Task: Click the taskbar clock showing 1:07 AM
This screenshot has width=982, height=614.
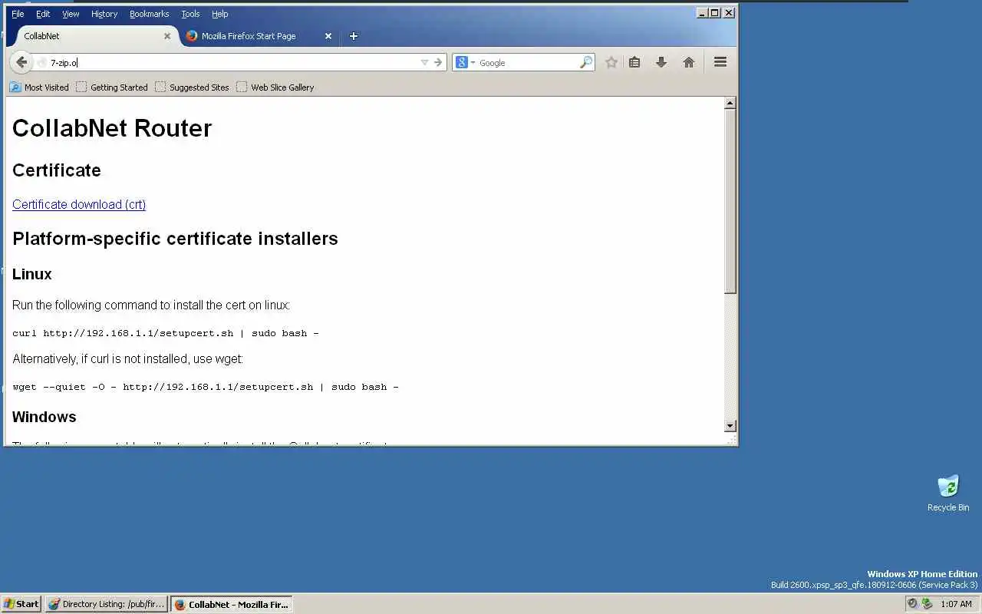Action: click(956, 604)
